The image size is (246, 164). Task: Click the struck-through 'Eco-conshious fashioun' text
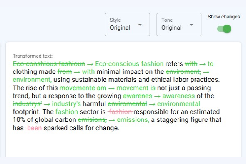49,64
